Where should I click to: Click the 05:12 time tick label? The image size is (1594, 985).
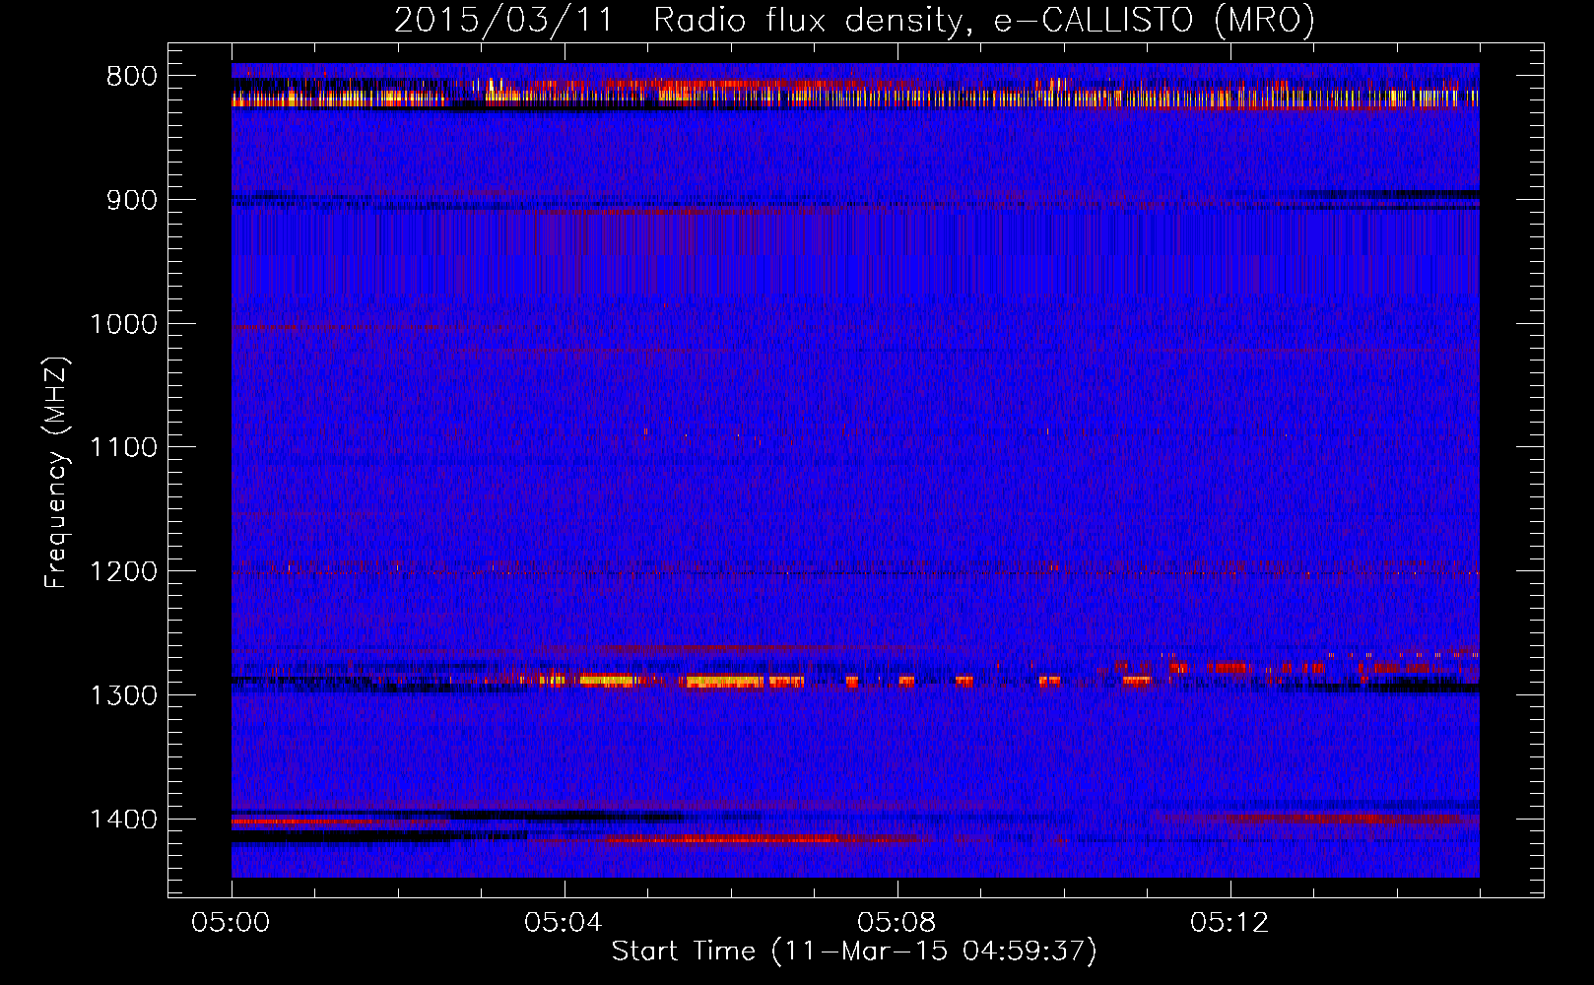[x=1229, y=923]
